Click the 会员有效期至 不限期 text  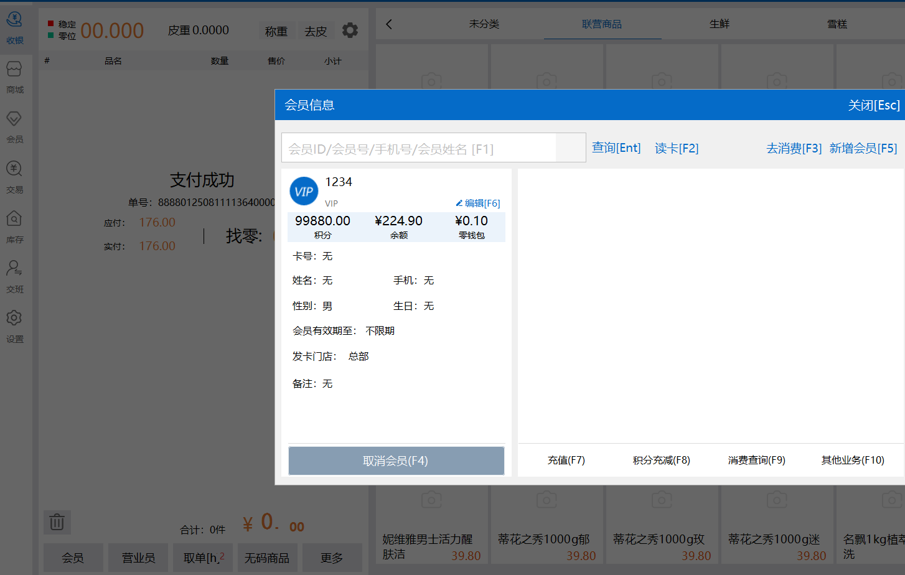[344, 330]
